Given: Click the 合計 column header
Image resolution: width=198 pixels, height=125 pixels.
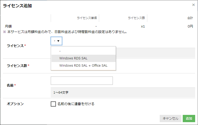Looking at the screenshot, I should [x=190, y=18].
